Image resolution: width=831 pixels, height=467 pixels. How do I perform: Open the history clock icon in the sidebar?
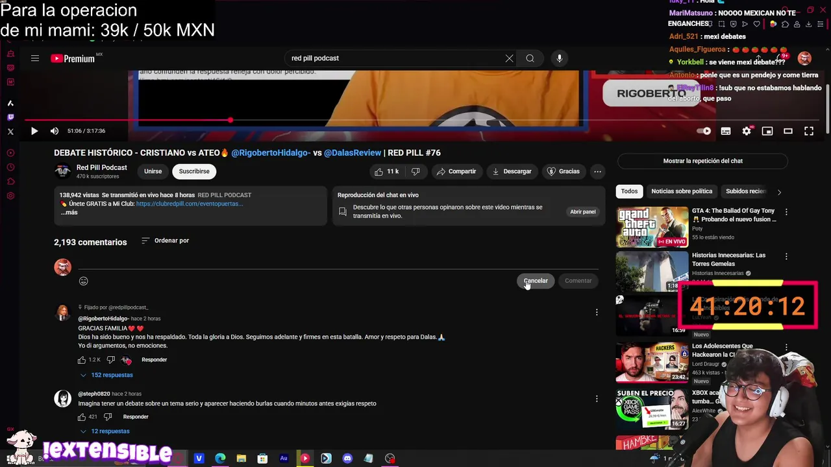10,167
